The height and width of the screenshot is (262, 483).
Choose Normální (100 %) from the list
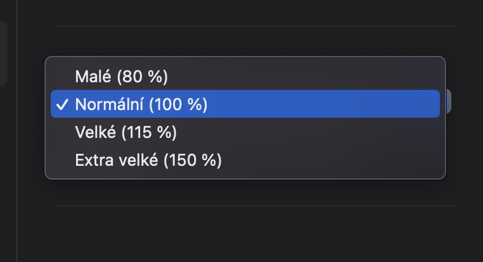pyautogui.click(x=141, y=104)
